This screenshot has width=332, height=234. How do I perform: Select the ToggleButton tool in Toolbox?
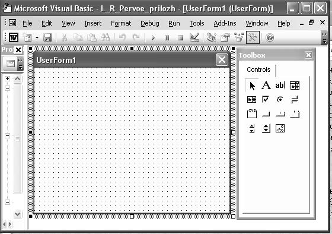[295, 100]
